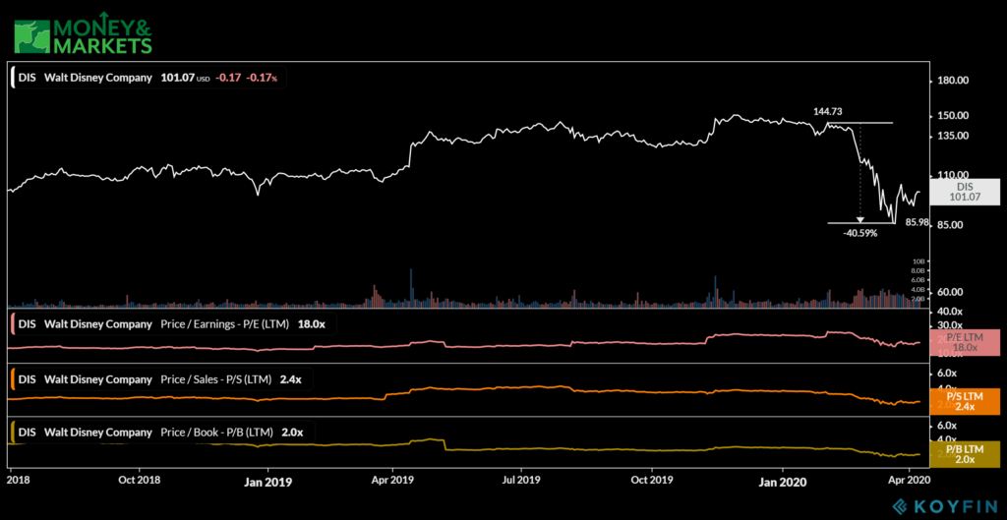This screenshot has width=1007, height=520.
Task: Select the 144.73 peak price annotation
Action: pyautogui.click(x=830, y=114)
